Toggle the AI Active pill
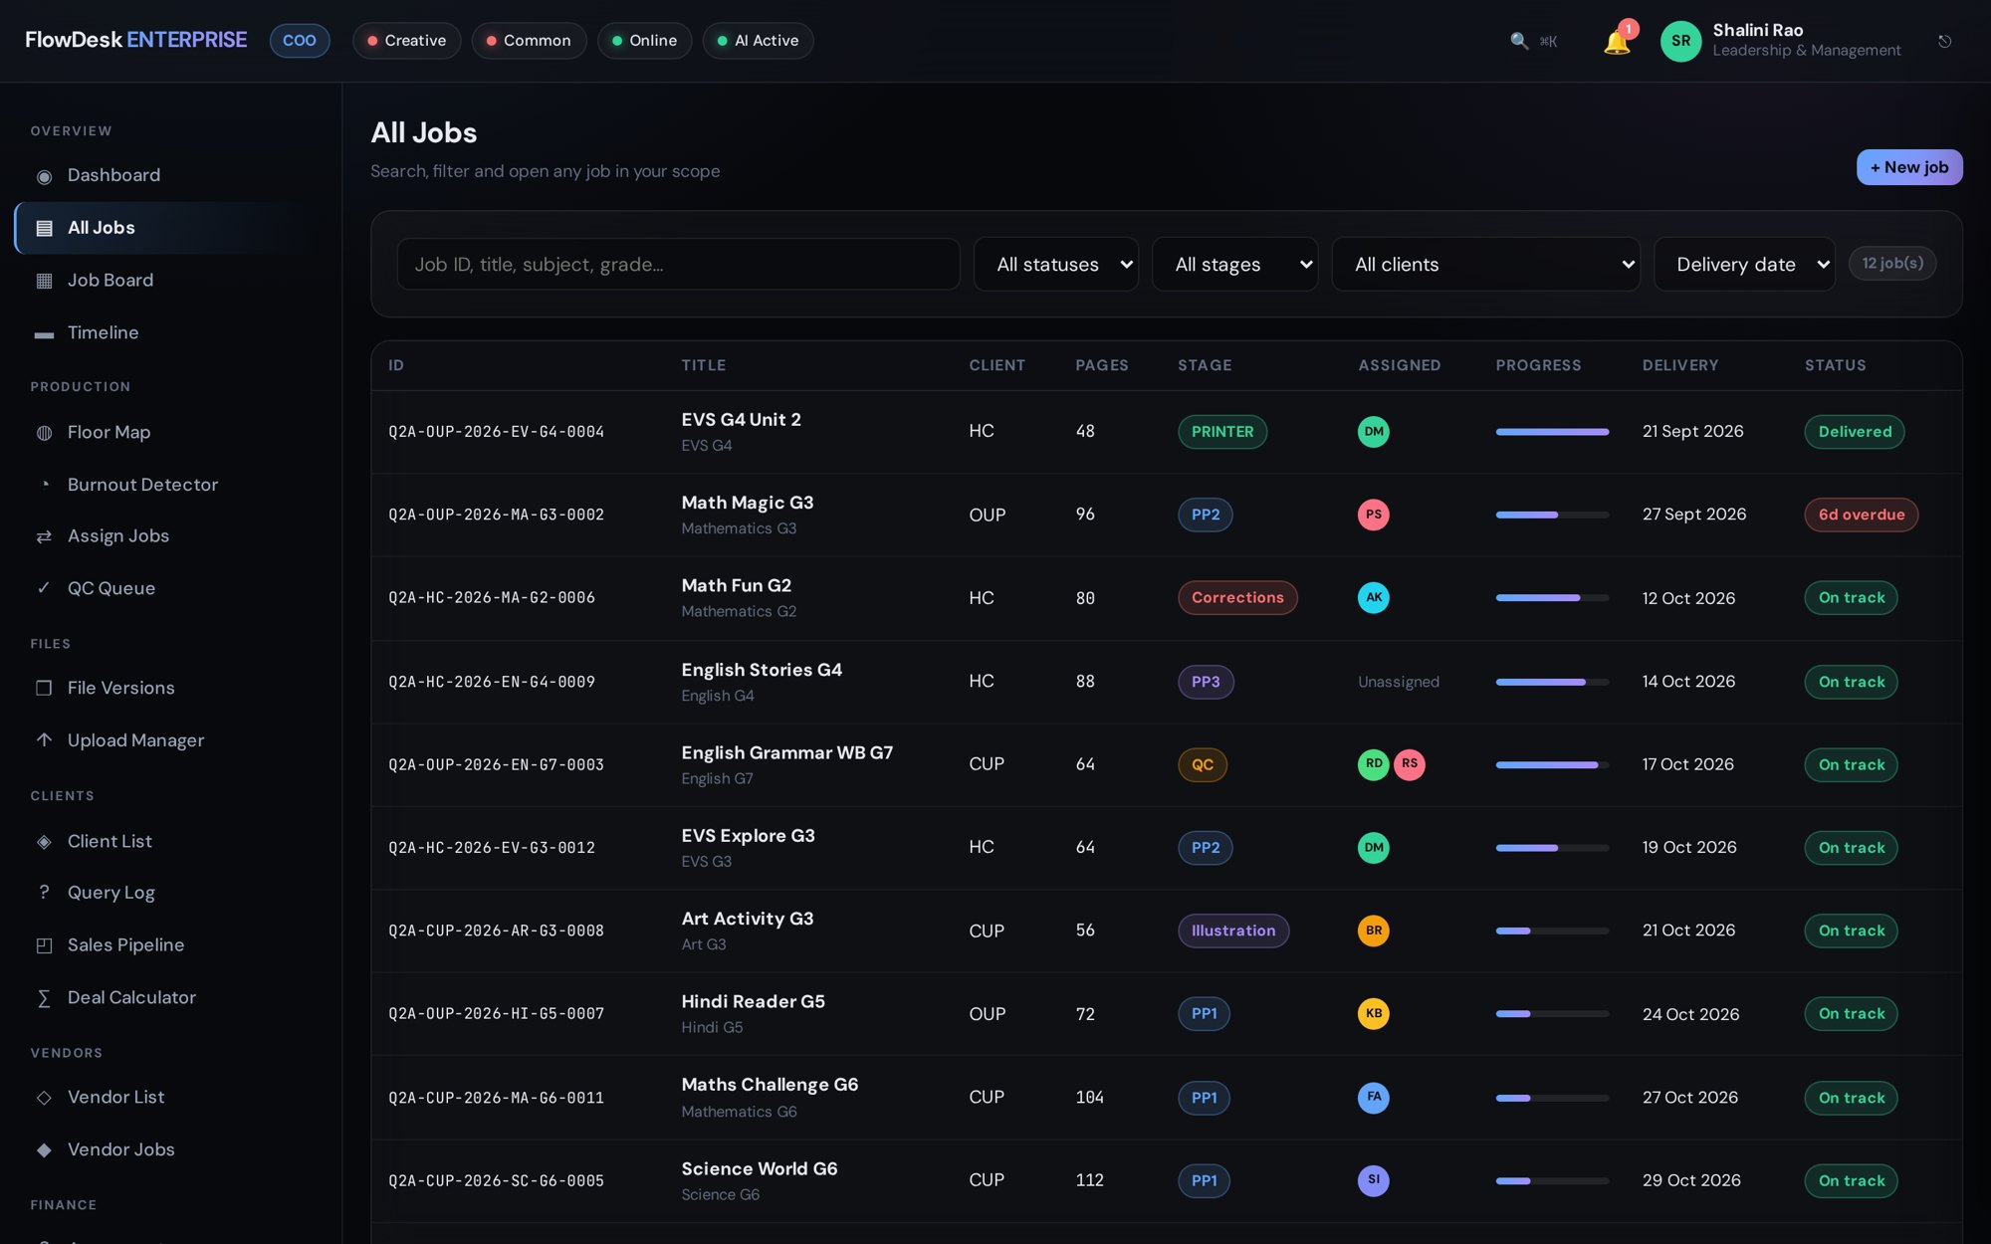Viewport: 1991px width, 1244px height. pos(758,41)
